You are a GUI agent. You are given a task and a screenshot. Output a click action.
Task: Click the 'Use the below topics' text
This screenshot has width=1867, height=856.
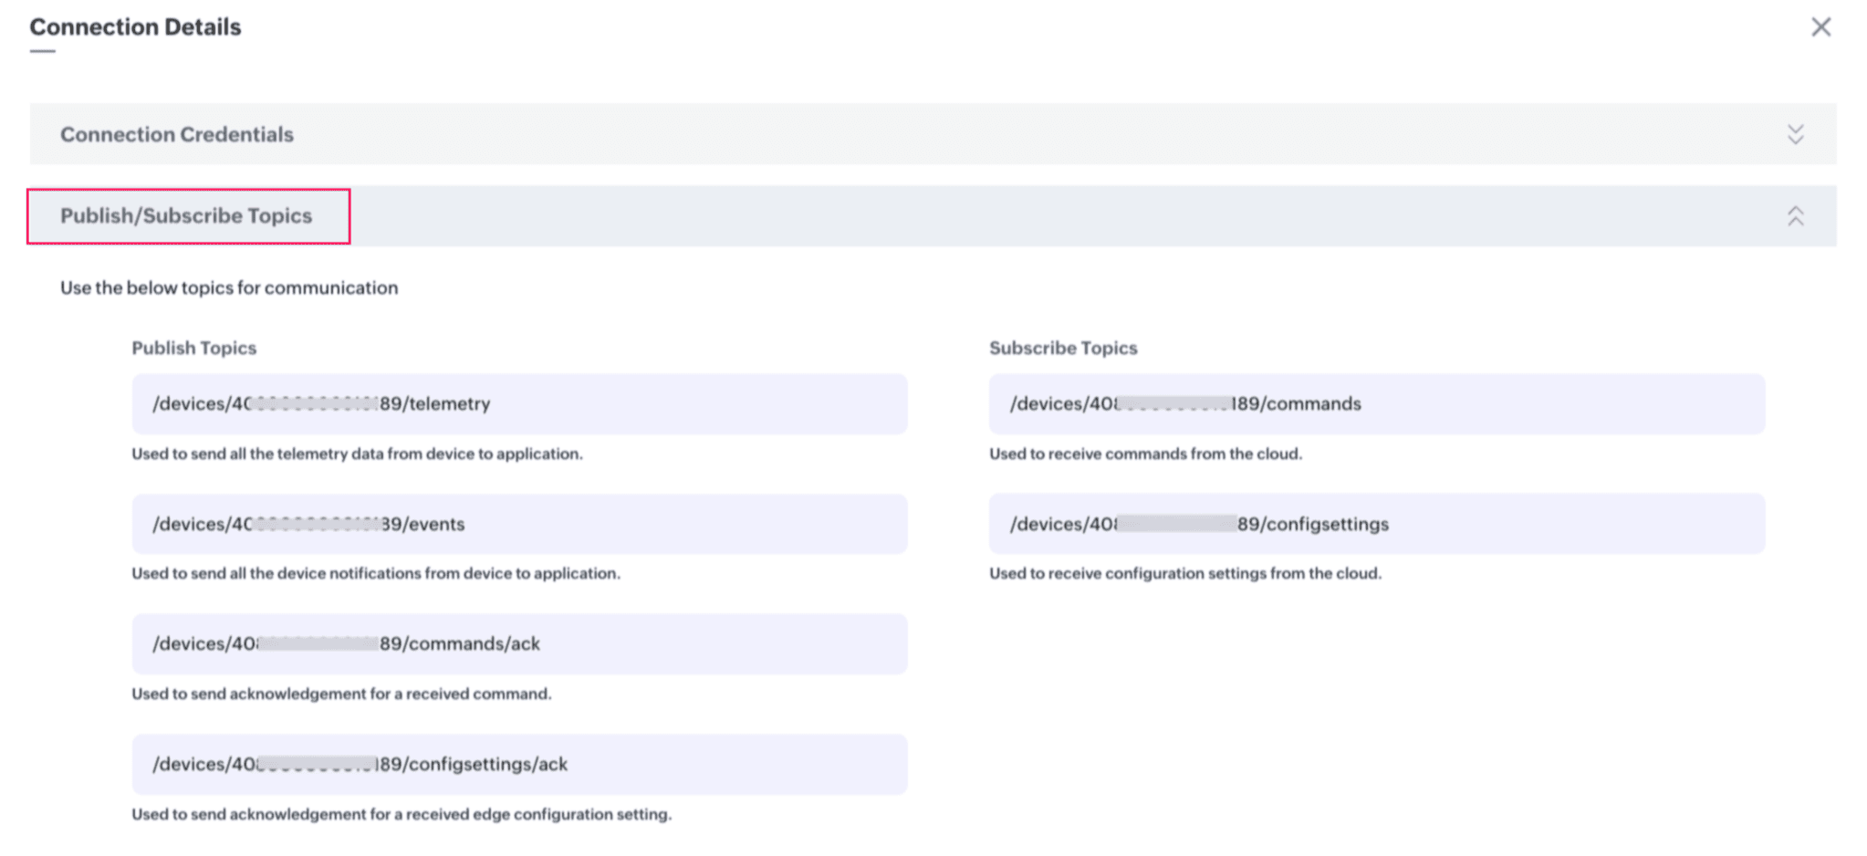(x=229, y=287)
